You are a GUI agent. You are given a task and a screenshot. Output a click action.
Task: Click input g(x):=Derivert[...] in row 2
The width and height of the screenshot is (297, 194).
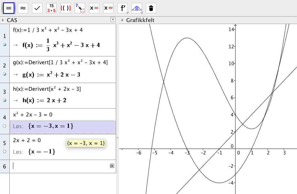(60, 62)
